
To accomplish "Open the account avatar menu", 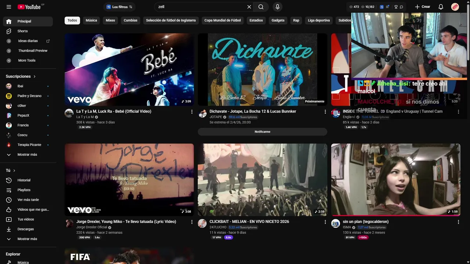I will click(x=455, y=7).
